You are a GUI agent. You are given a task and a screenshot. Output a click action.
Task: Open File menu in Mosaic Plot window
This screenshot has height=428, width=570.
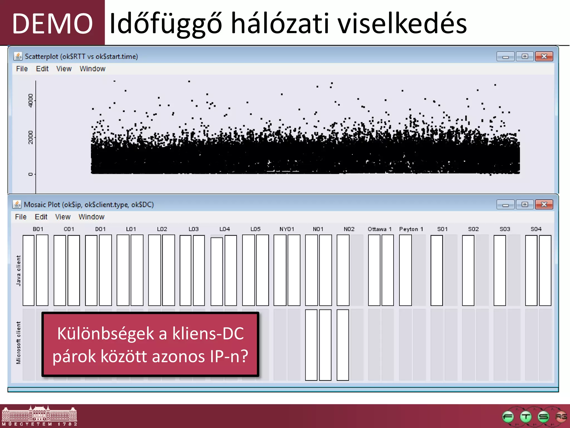[x=21, y=217]
